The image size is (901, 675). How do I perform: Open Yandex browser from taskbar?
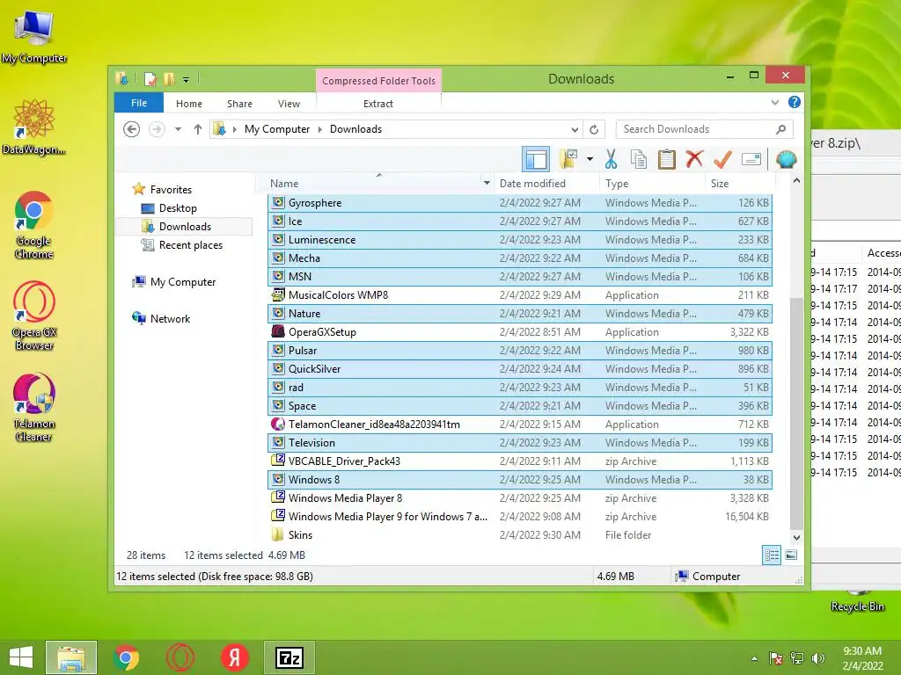coord(234,657)
